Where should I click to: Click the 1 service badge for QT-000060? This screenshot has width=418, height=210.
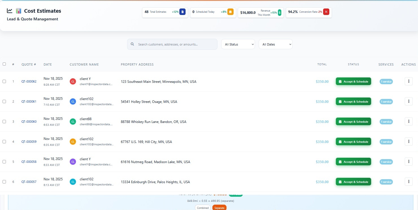tap(386, 122)
